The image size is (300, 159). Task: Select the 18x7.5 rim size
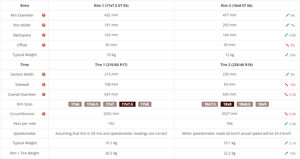click(210, 104)
